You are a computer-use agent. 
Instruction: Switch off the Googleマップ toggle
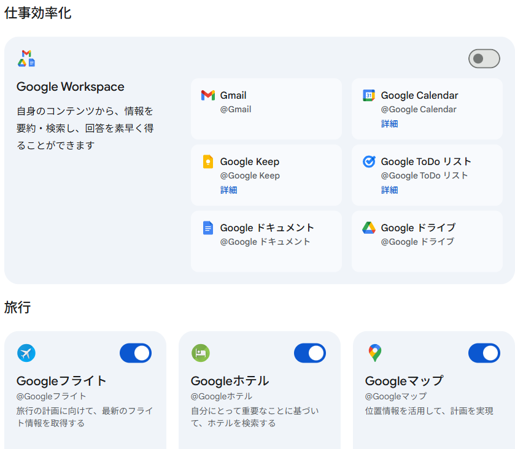pos(484,353)
